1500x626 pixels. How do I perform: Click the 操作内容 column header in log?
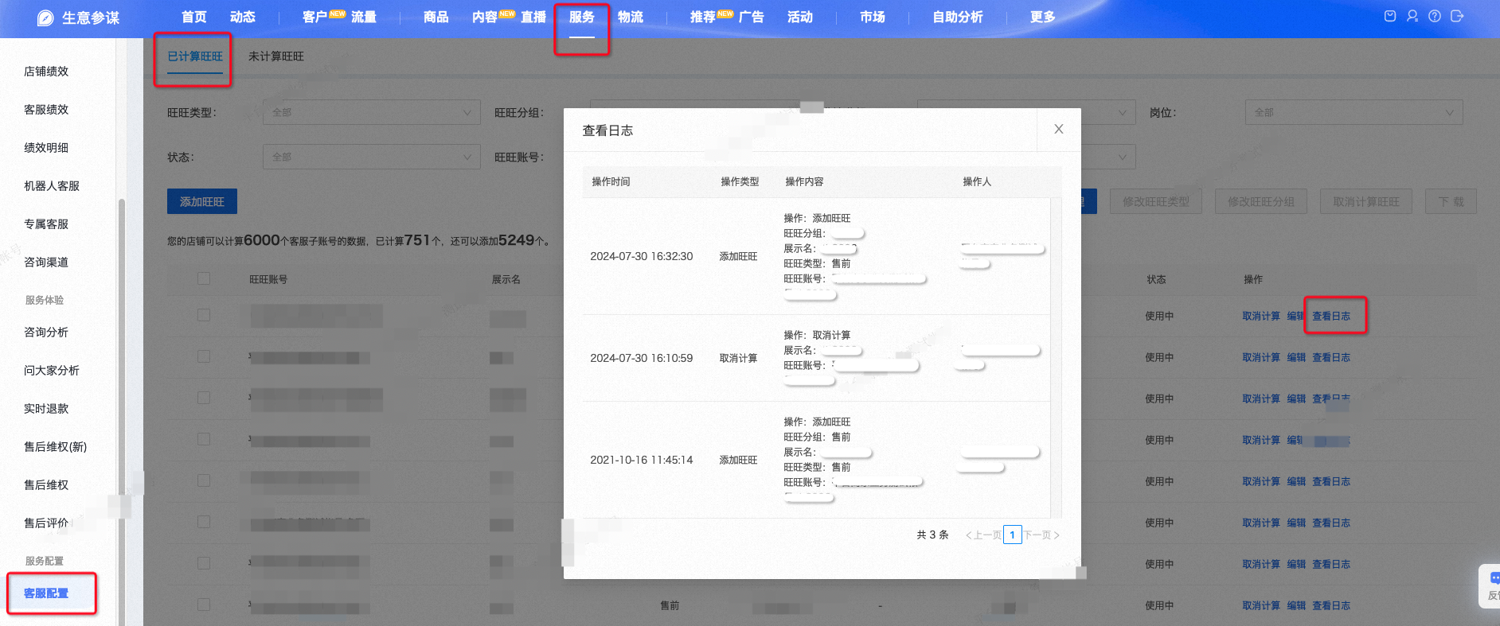coord(804,181)
